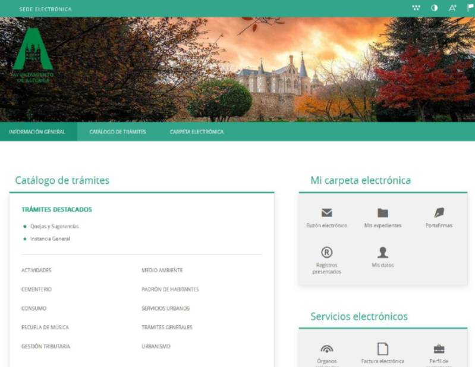Open Instancia General link

pyautogui.click(x=51, y=239)
